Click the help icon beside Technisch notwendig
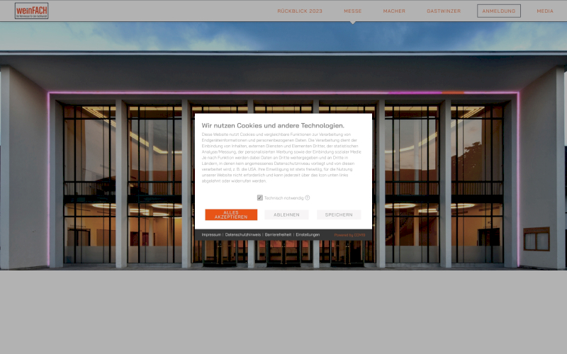Viewport: 567px width, 354px height. coord(308,198)
